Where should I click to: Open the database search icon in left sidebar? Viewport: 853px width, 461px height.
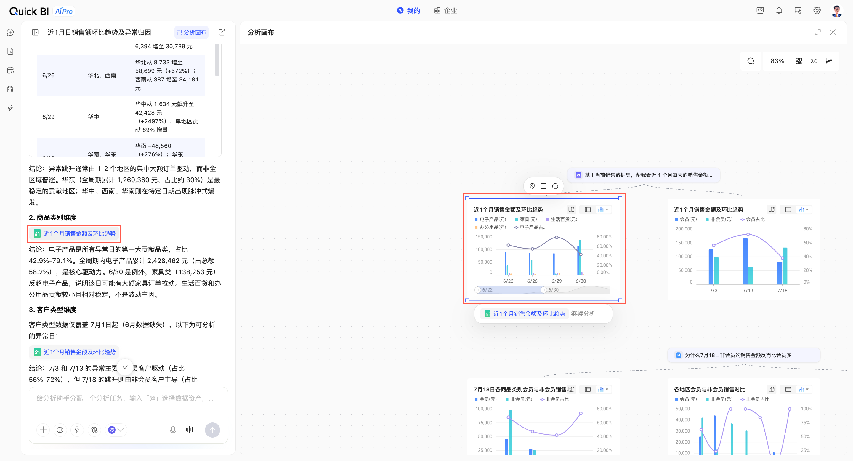point(10,89)
